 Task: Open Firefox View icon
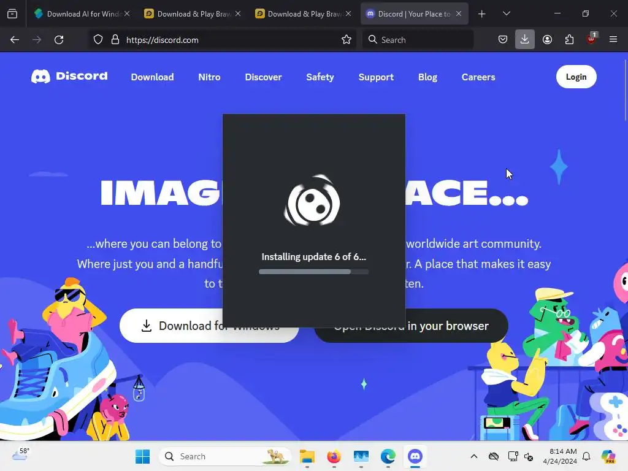point(12,14)
